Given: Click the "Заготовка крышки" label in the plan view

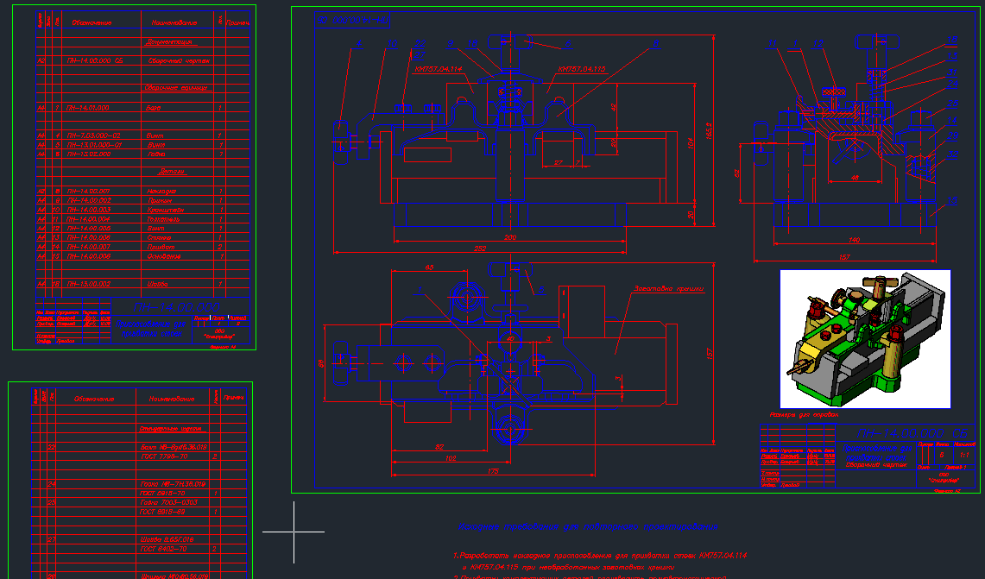Looking at the screenshot, I should click(668, 289).
